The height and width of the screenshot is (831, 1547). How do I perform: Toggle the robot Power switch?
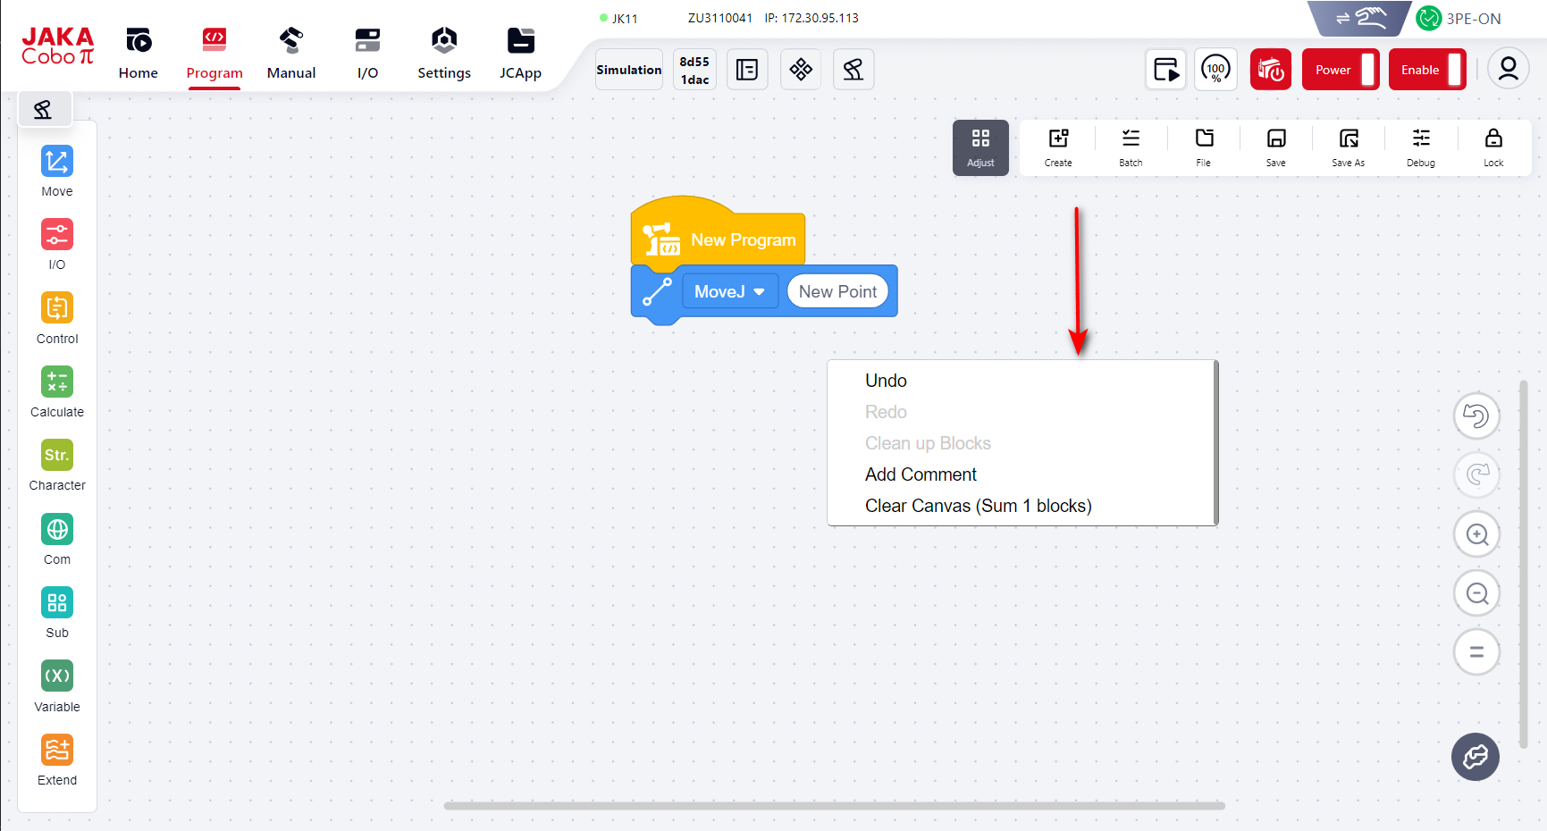coord(1341,70)
